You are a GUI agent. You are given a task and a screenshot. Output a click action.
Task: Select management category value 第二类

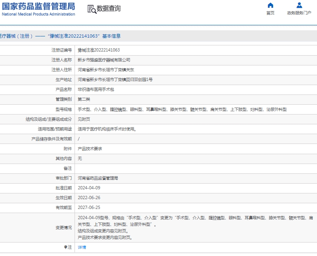[x=84, y=99]
